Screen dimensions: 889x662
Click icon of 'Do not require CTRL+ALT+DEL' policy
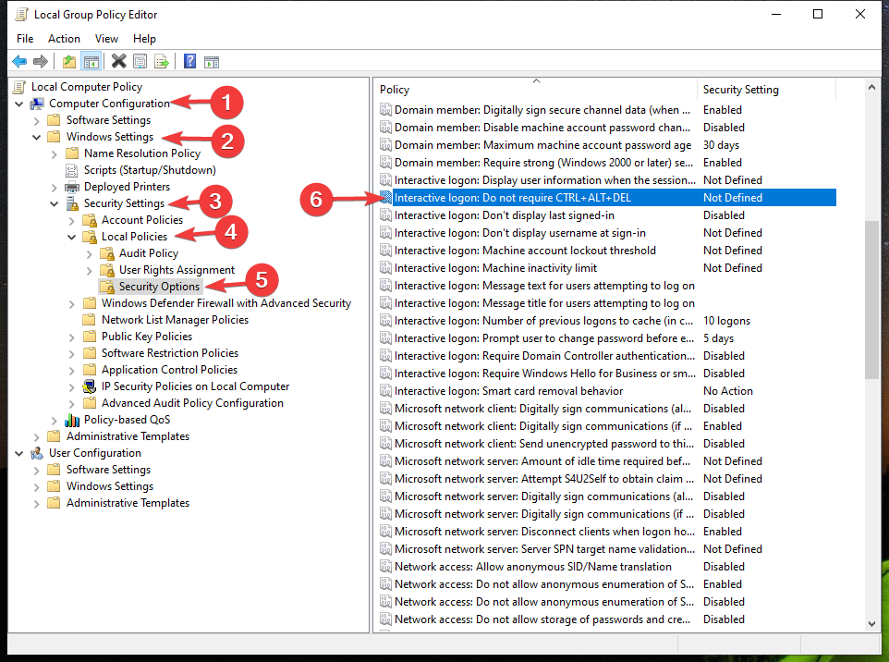point(385,198)
